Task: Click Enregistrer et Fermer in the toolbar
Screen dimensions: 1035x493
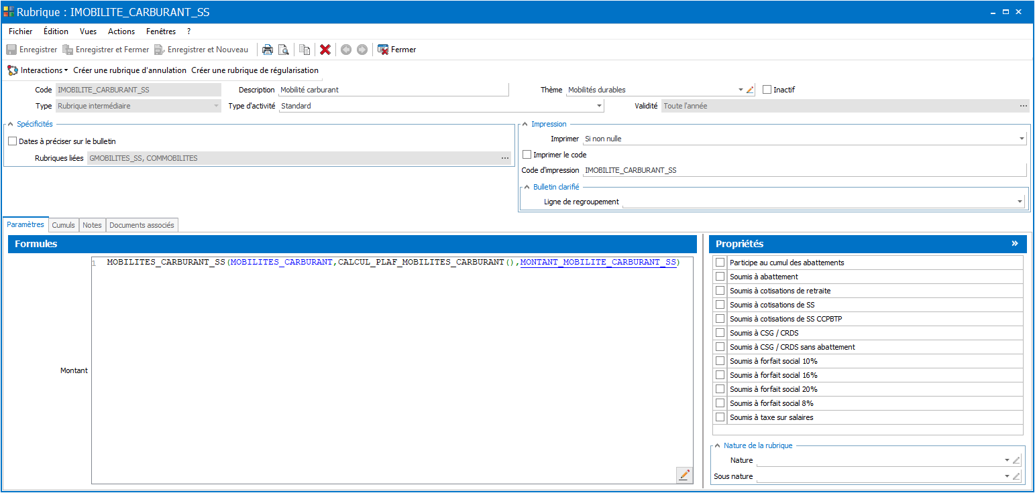Action: click(x=106, y=50)
